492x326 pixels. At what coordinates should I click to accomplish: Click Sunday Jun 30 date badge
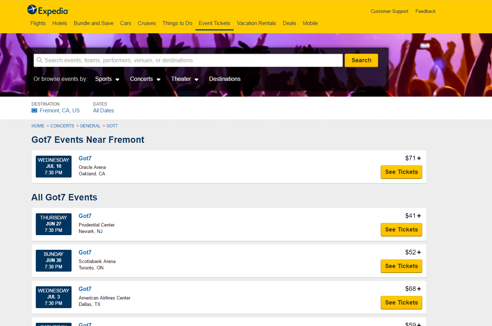[54, 261]
